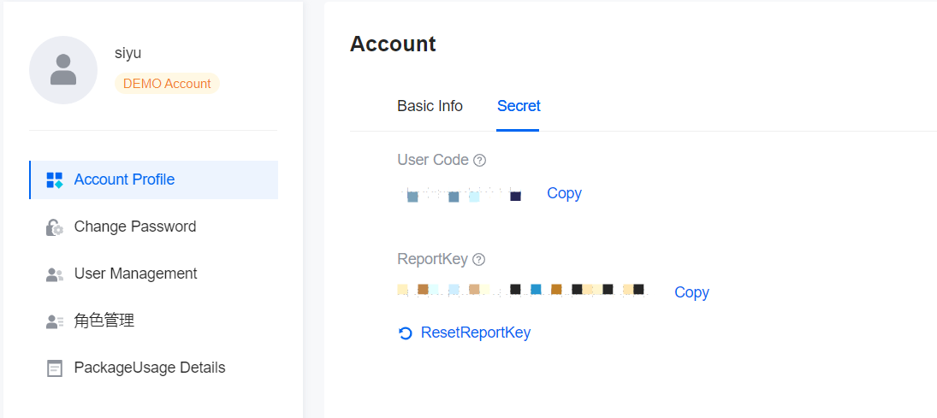This screenshot has height=418, width=937.
Task: Click the User Management people icon
Action: (55, 274)
